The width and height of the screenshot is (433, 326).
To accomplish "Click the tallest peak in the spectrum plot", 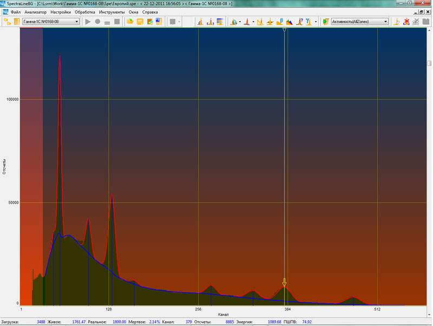I will pos(60,60).
